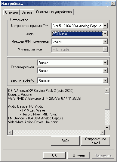Open the Запись tab

27,12
